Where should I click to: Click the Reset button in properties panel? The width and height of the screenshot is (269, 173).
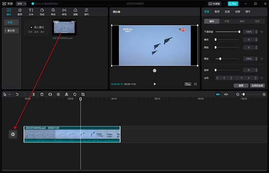click(x=241, y=85)
